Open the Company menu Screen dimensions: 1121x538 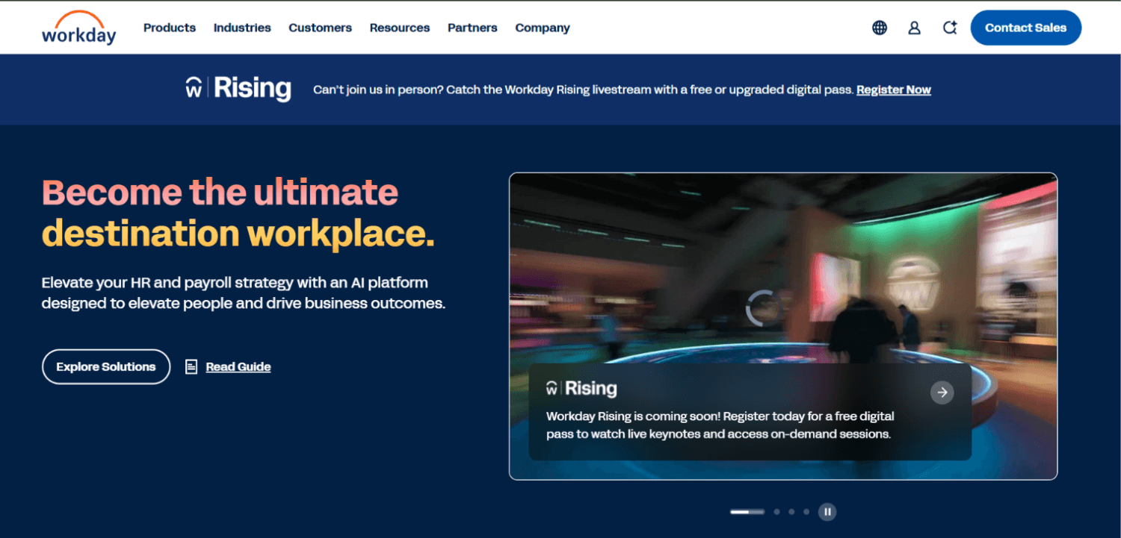543,28
